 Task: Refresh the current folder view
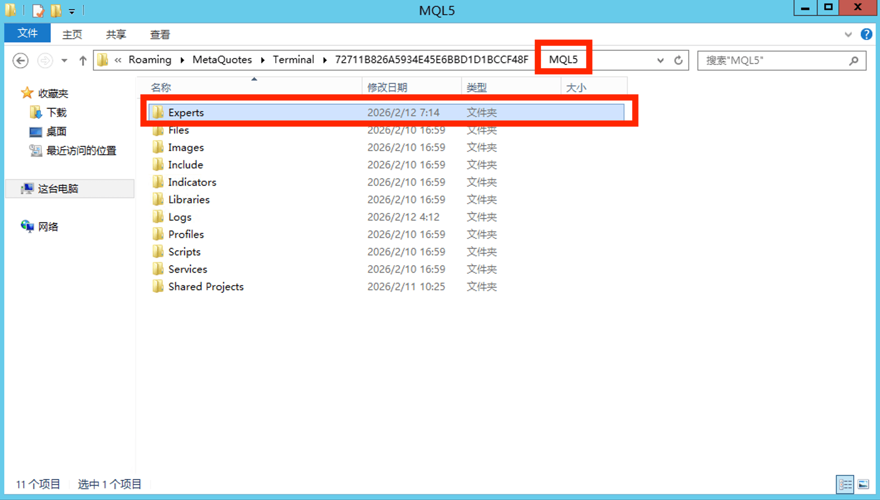[678, 61]
